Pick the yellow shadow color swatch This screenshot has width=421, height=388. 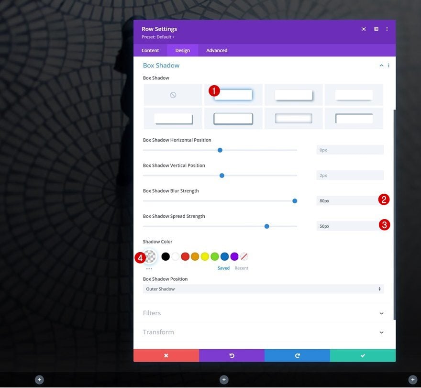click(x=205, y=257)
